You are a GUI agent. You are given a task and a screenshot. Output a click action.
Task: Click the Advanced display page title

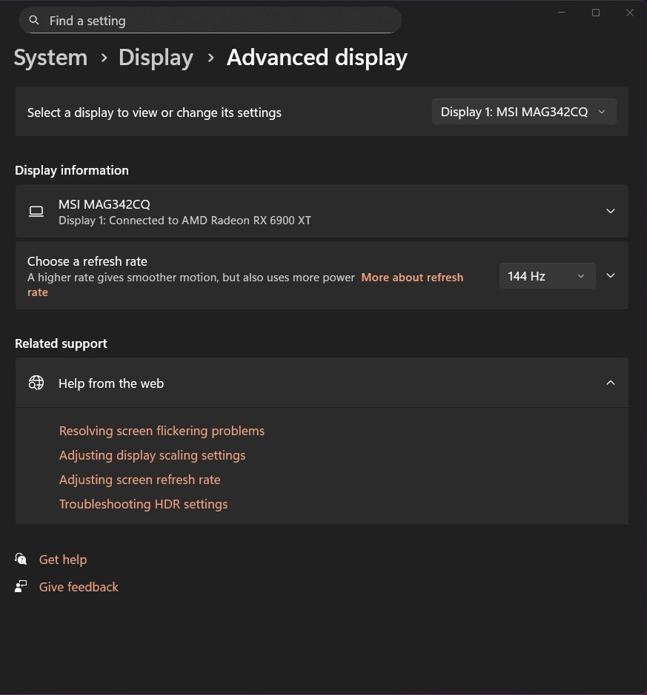click(x=317, y=58)
